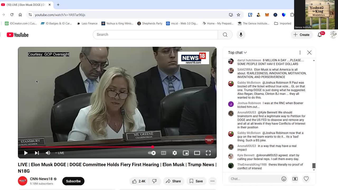
Task: Open Yeshua is King Minis... bookmark
Action: [118, 23]
